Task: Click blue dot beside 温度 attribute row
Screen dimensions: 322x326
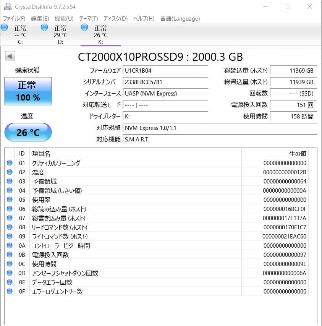Action: [x=10, y=172]
